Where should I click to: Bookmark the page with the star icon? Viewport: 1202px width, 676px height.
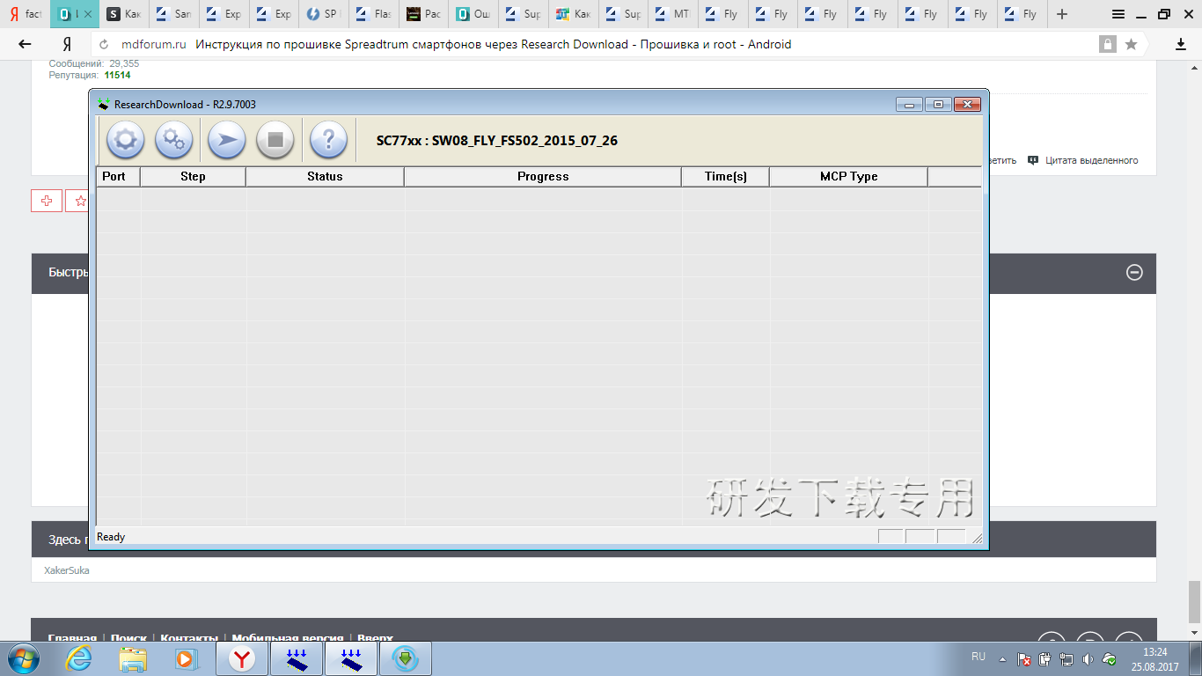[1132, 44]
